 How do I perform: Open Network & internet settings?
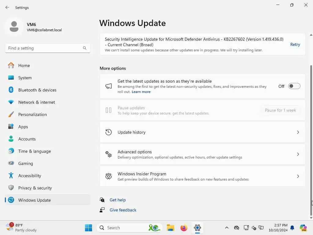[47, 102]
